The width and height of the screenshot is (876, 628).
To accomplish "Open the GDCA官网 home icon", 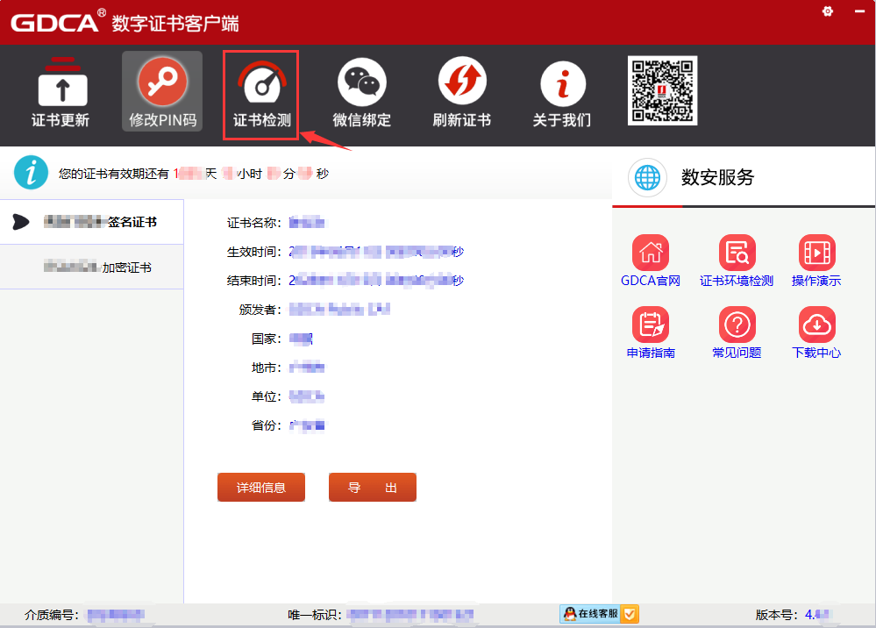I will click(650, 253).
